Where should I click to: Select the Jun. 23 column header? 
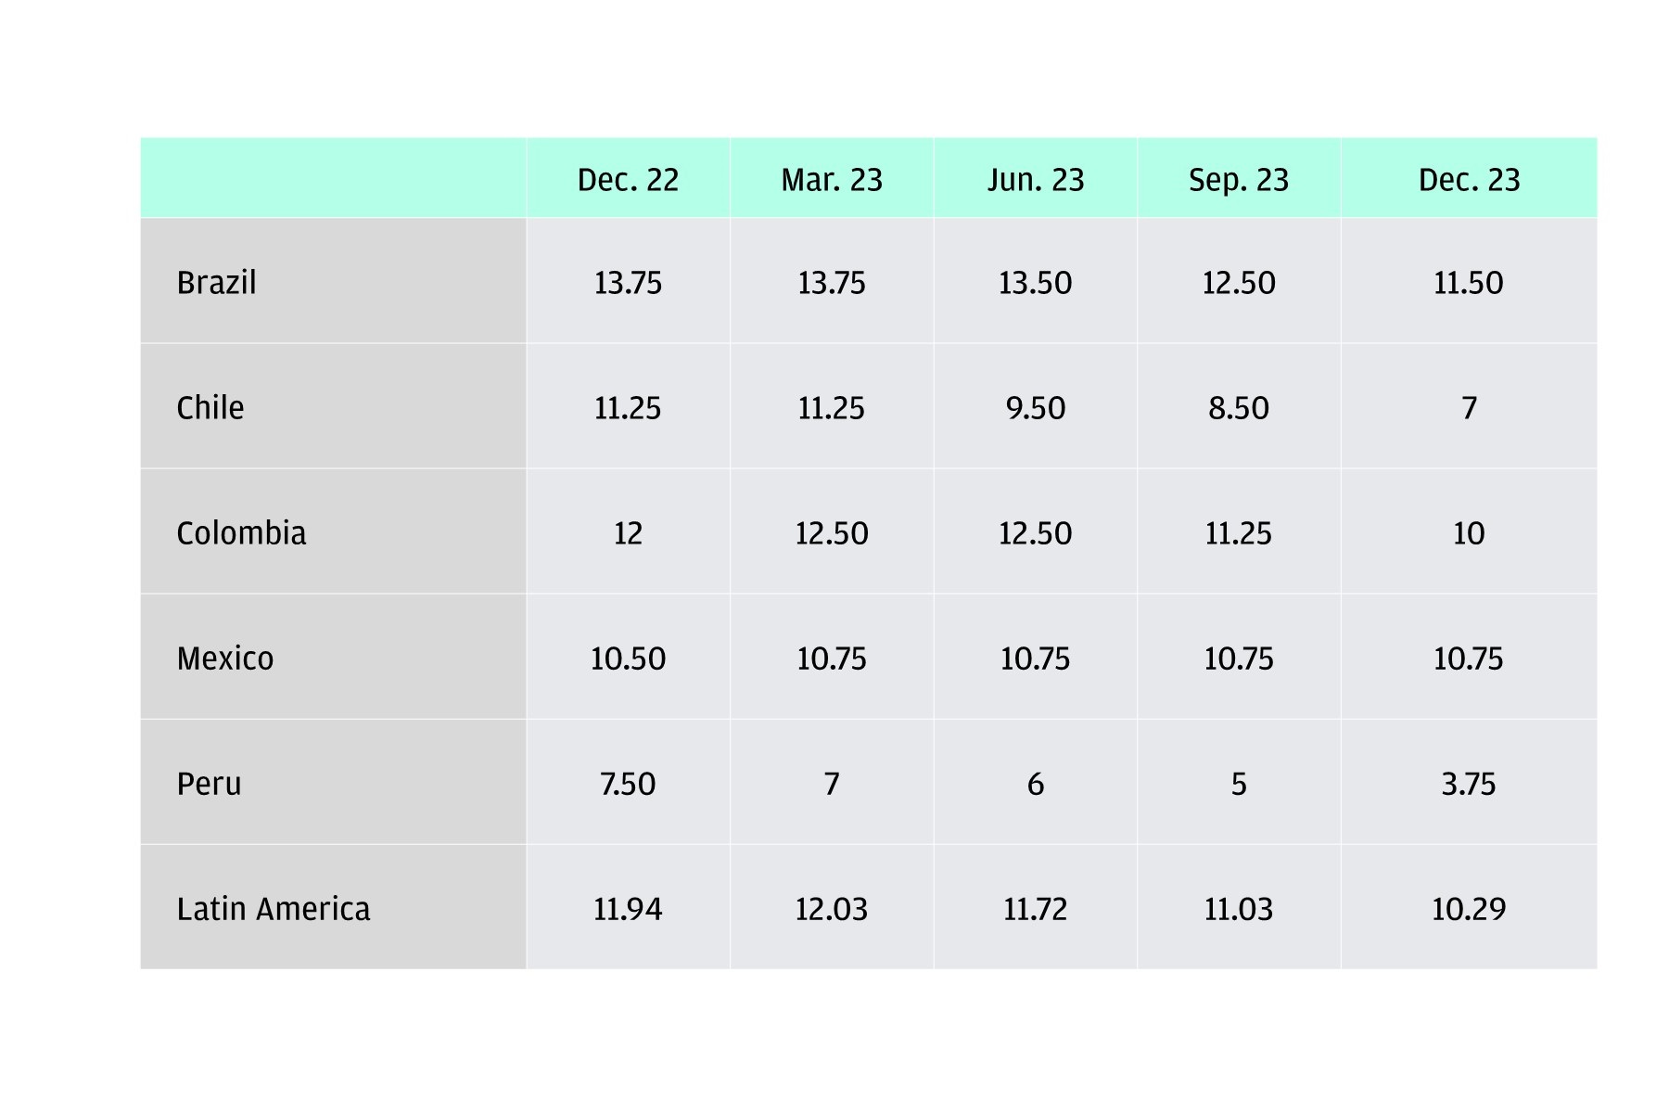[x=1035, y=179]
